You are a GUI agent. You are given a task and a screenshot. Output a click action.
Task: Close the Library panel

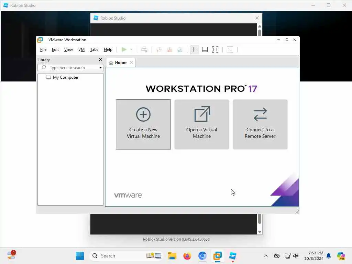click(100, 60)
